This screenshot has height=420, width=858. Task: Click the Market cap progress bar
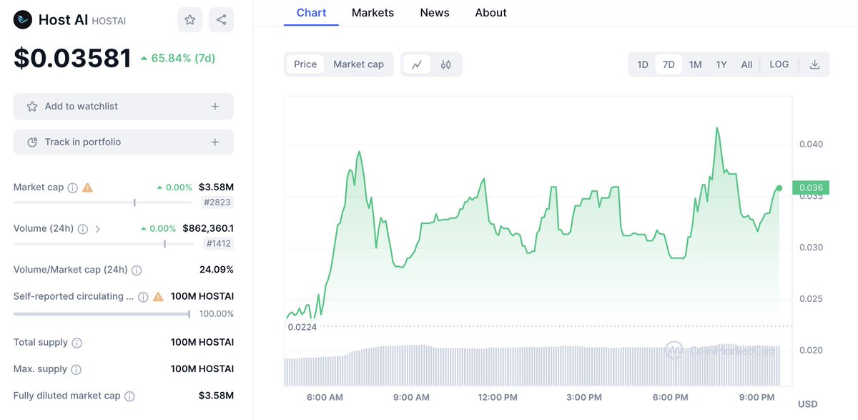[x=104, y=202]
